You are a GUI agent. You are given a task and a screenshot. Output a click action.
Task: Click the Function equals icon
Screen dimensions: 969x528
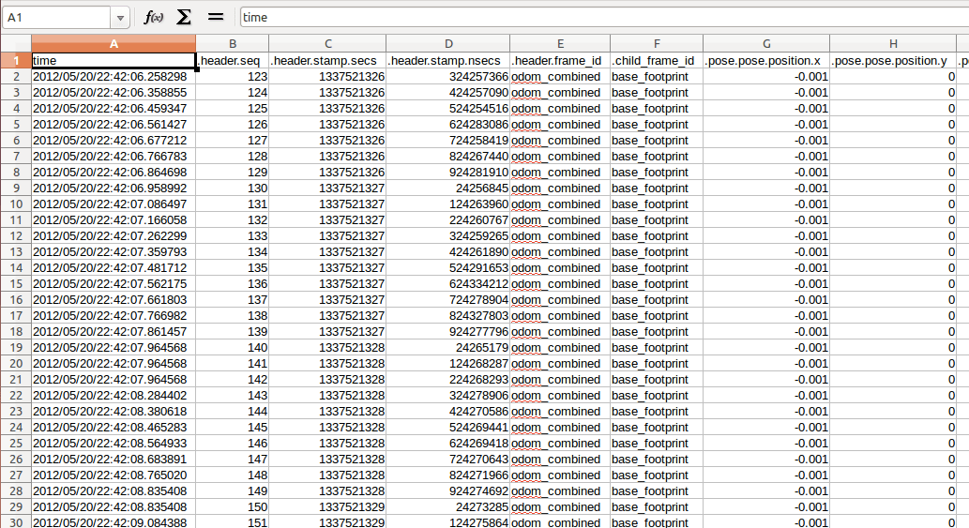click(x=216, y=17)
